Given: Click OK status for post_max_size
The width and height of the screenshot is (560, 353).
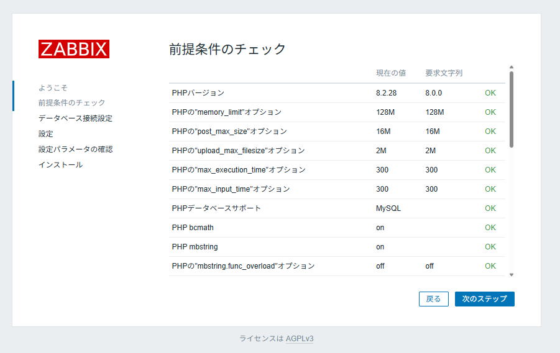Looking at the screenshot, I should coord(490,132).
